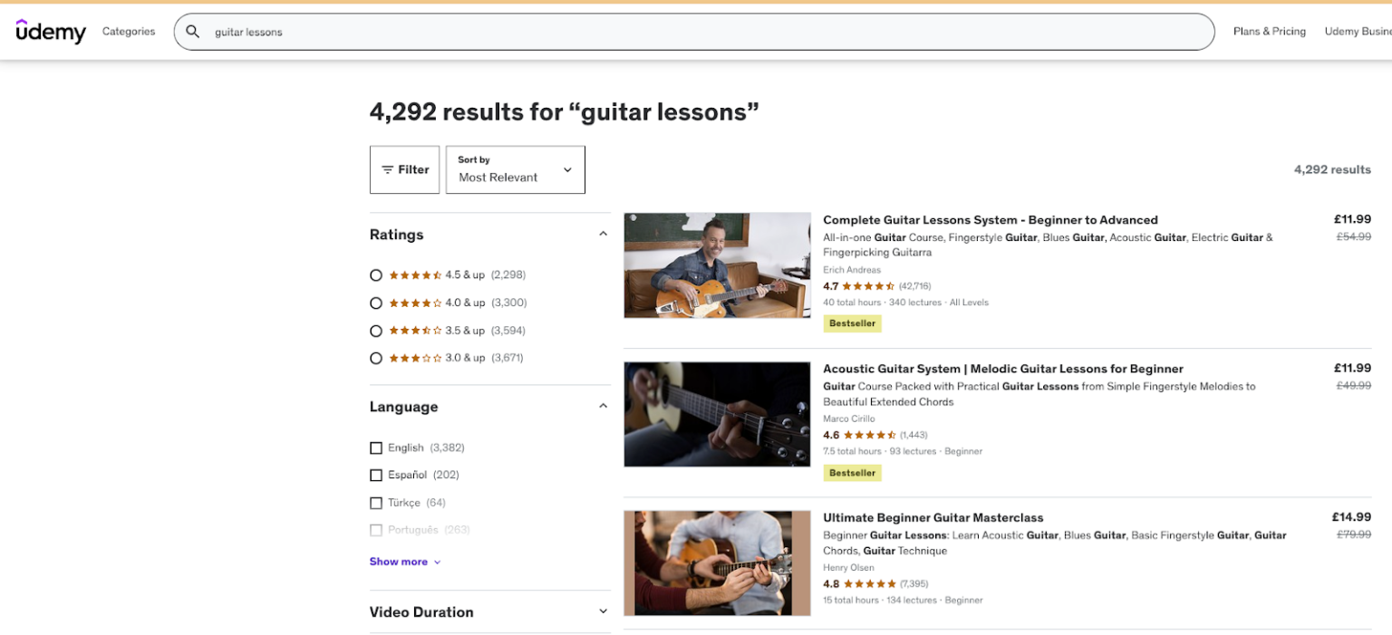Click the Bestseller badge on the first course
1392x635 pixels.
point(851,323)
